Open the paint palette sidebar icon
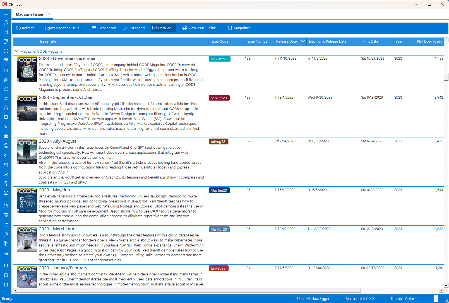Viewport: 449px width, 303px height. point(6,184)
